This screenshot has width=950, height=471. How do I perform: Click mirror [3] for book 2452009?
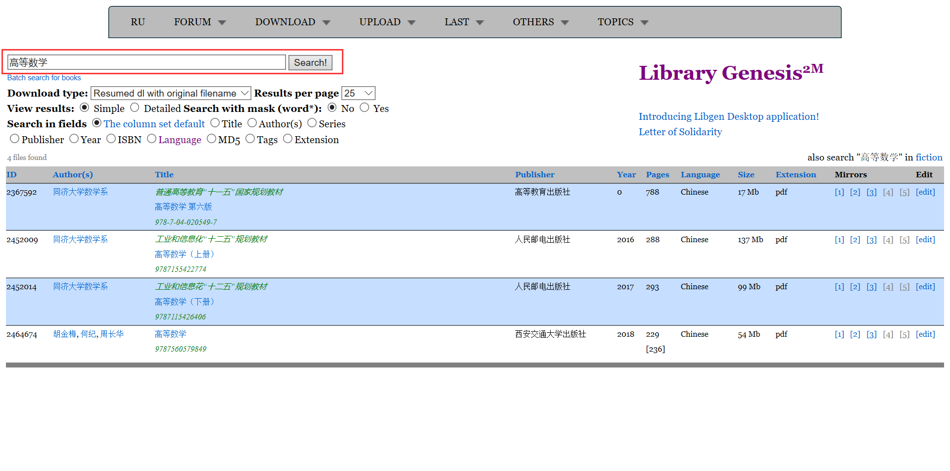871,240
